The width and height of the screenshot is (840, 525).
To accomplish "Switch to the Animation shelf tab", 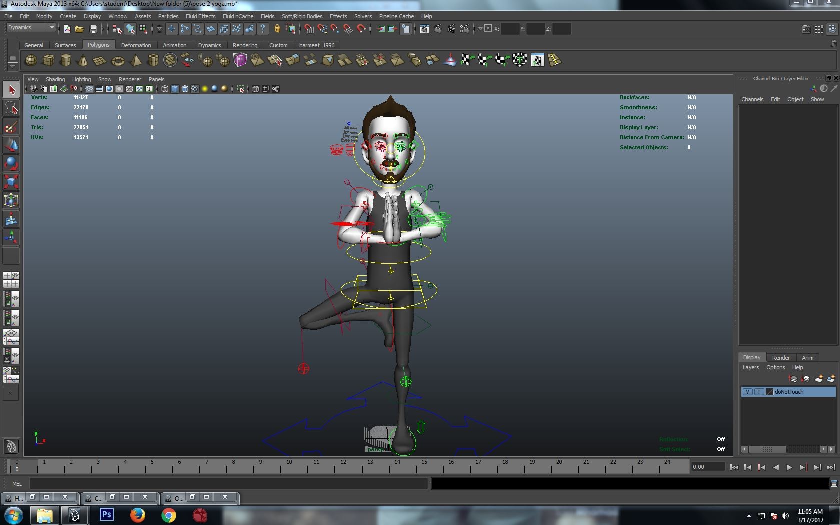I will 174,45.
